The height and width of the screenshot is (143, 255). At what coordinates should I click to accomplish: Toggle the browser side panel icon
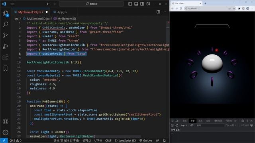click(243, 8)
